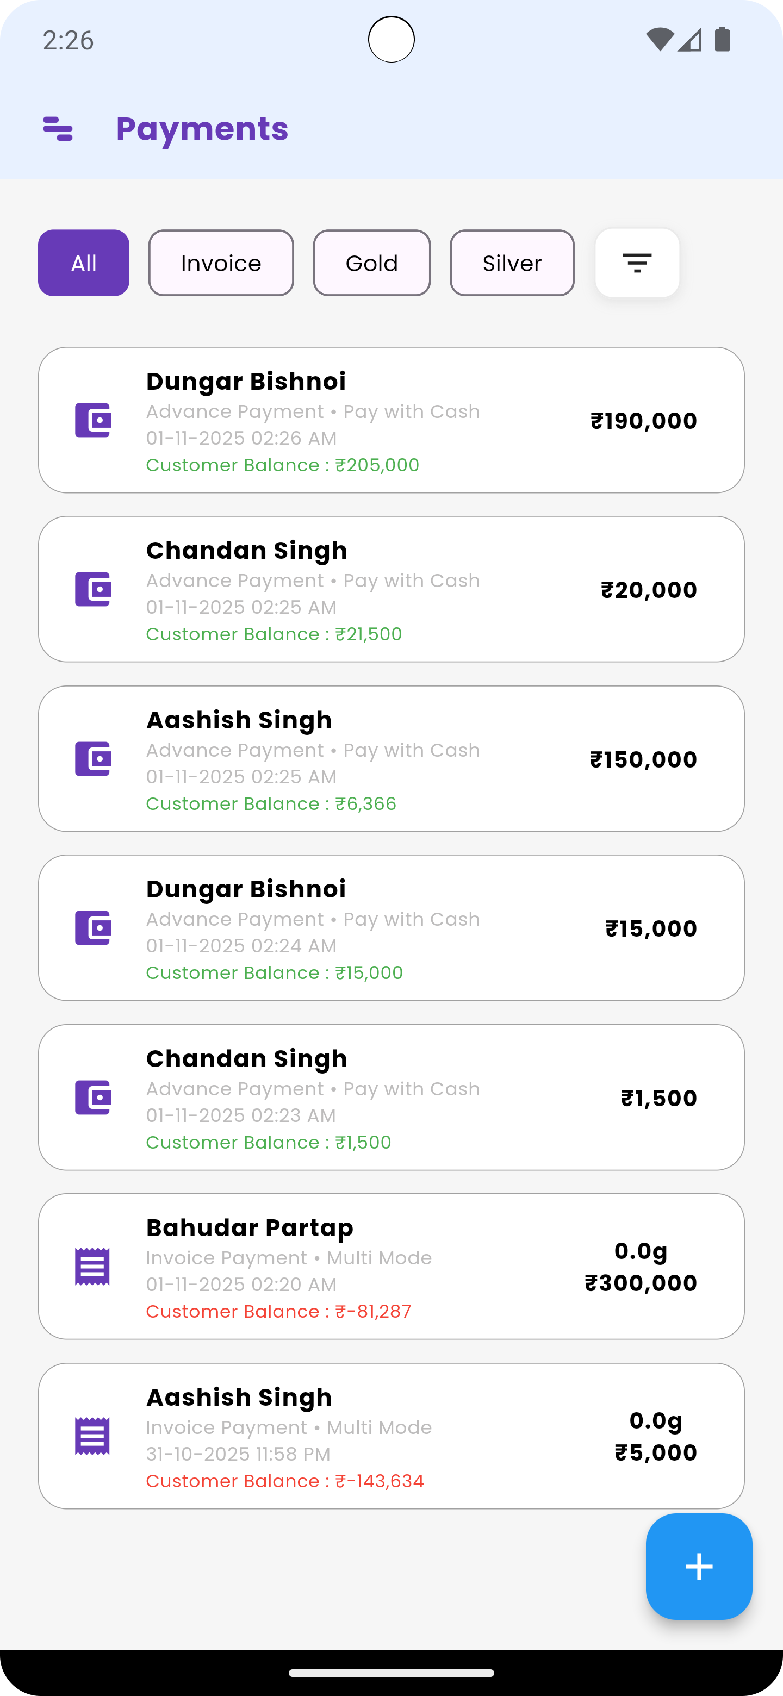
Task: Click wallet icon on ₹15,000 payment
Action: [93, 928]
